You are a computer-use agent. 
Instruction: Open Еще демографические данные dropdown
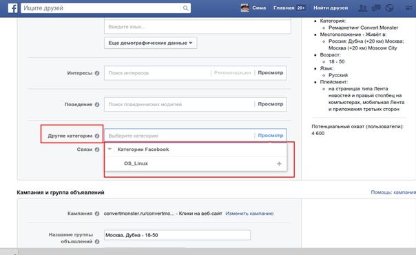[x=150, y=43]
